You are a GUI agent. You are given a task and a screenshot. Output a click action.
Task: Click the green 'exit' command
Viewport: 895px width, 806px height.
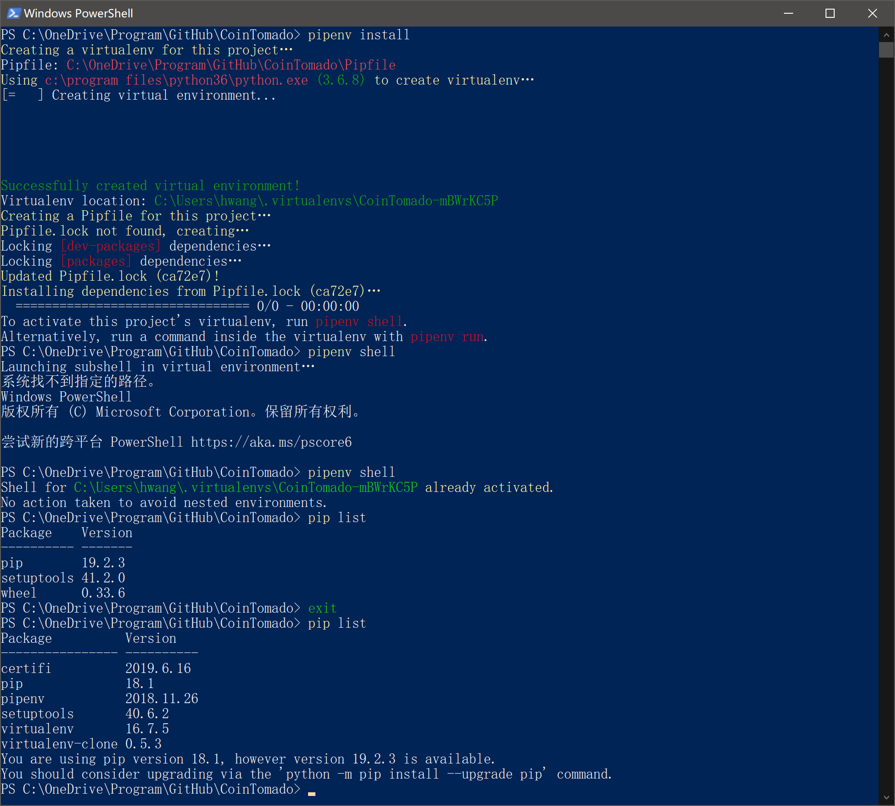coord(322,608)
